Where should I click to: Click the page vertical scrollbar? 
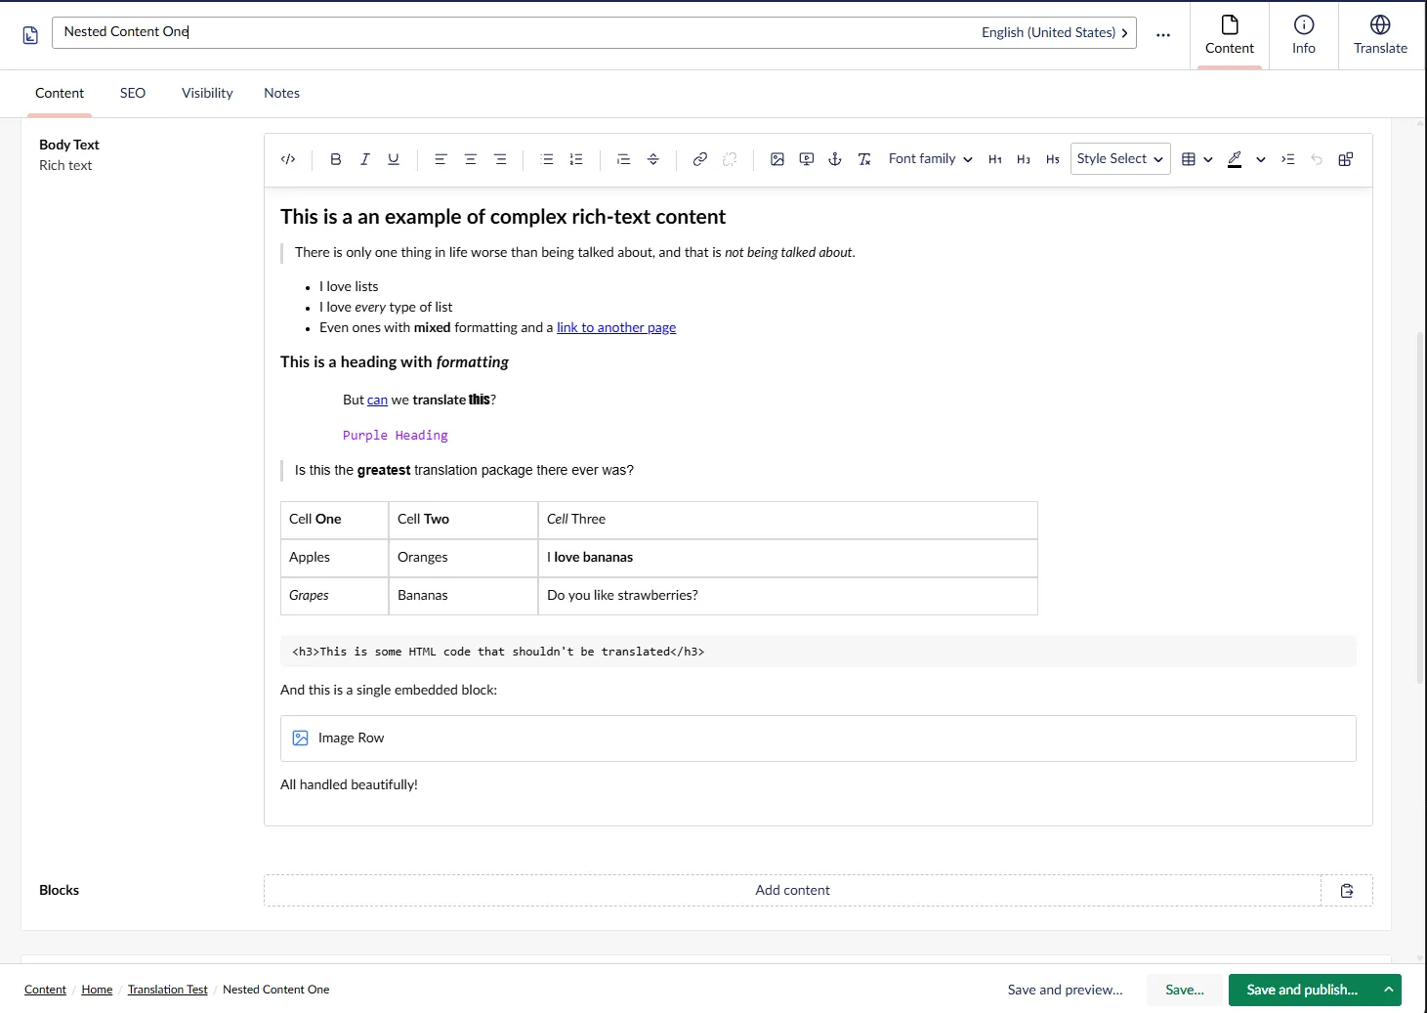[x=1420, y=508]
